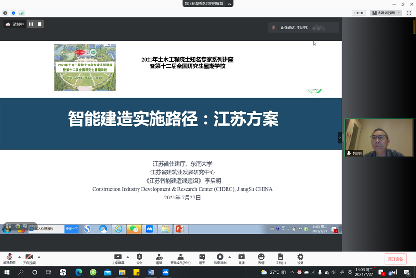Open the Documents (文档) panel
The image size is (416, 278).
pos(280,259)
